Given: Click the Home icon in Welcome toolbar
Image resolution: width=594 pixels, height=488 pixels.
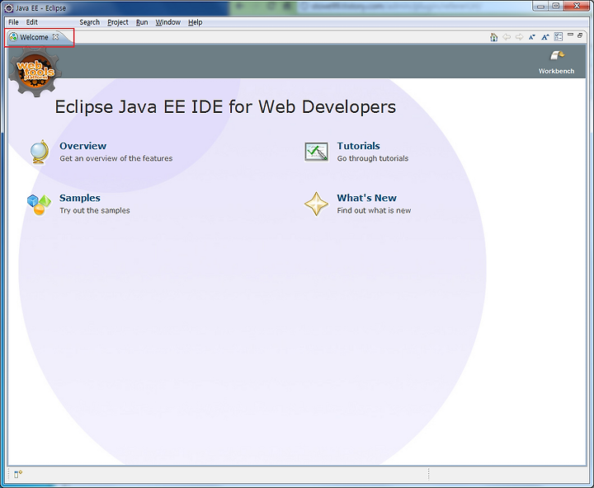Looking at the screenshot, I should pyautogui.click(x=493, y=37).
